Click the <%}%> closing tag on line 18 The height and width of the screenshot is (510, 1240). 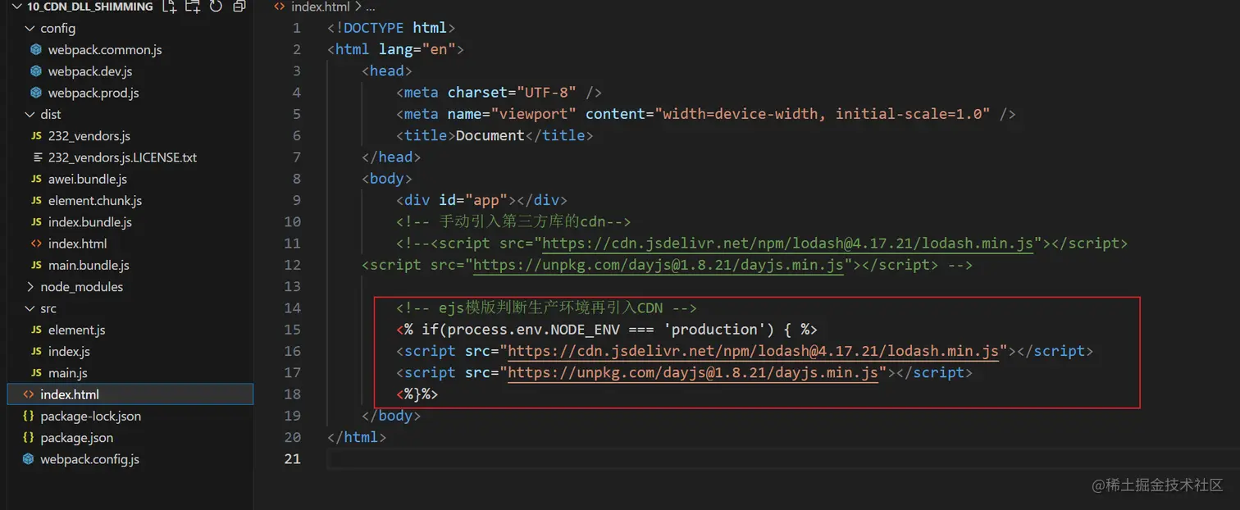click(x=417, y=394)
